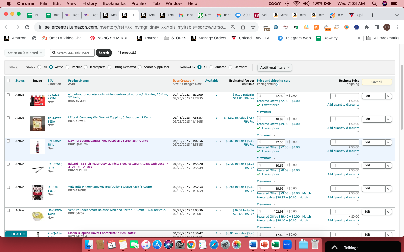Click the Search button
This screenshot has width=404, height=252.
coord(104,53)
